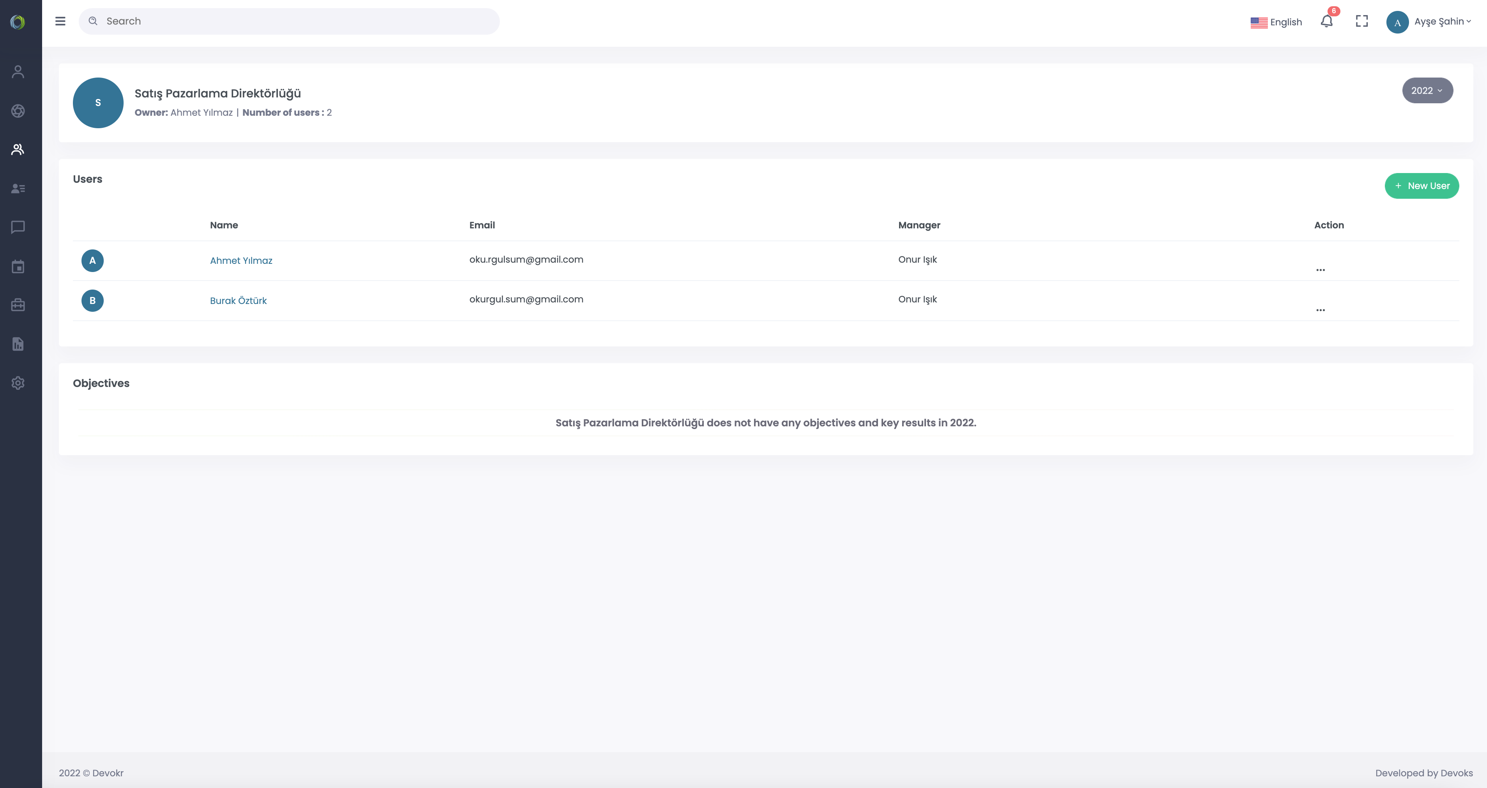The width and height of the screenshot is (1487, 788).
Task: Click the Manager column header
Action: point(919,225)
